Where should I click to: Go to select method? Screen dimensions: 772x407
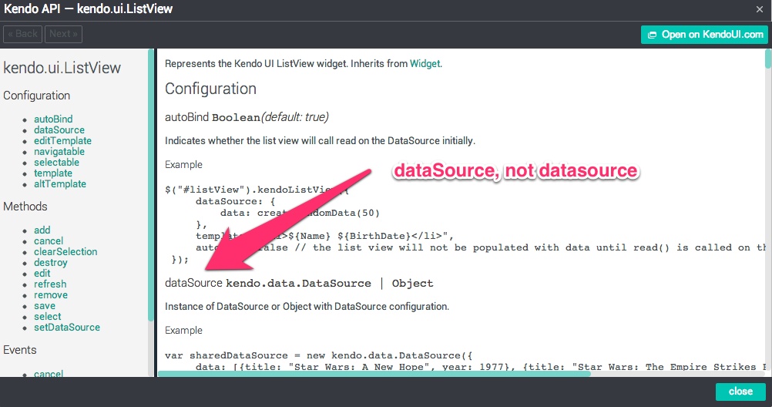47,317
